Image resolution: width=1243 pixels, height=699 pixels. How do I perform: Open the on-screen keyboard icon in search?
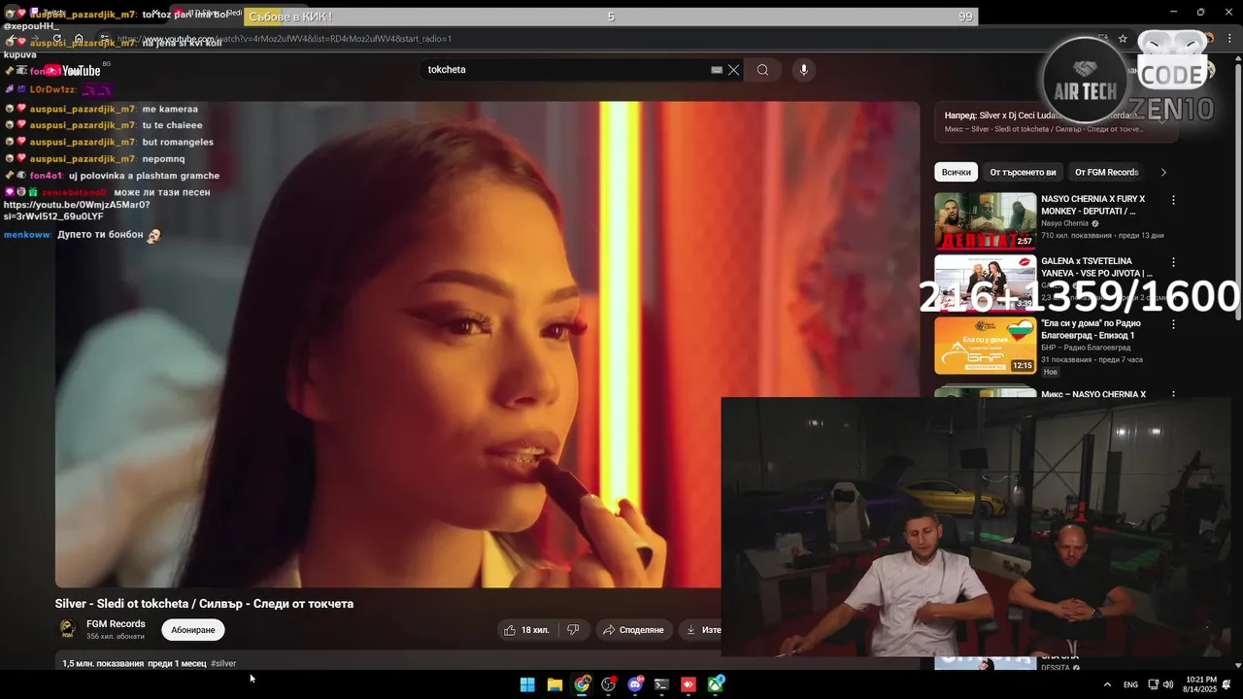pos(717,70)
